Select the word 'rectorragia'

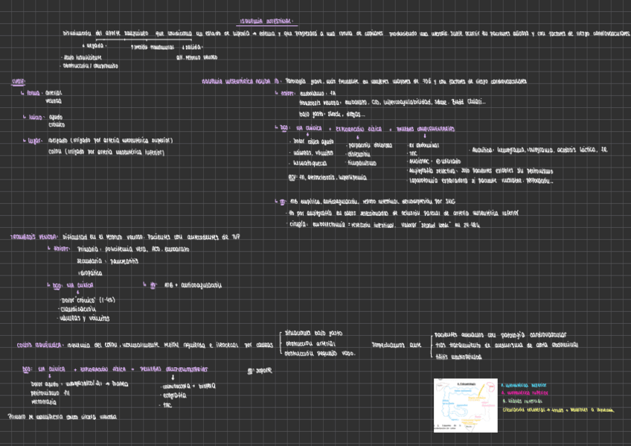coord(44,402)
